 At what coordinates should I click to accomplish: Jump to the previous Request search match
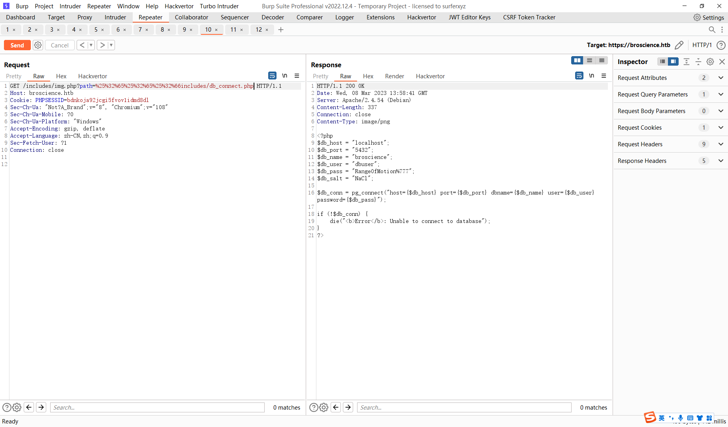coord(29,407)
